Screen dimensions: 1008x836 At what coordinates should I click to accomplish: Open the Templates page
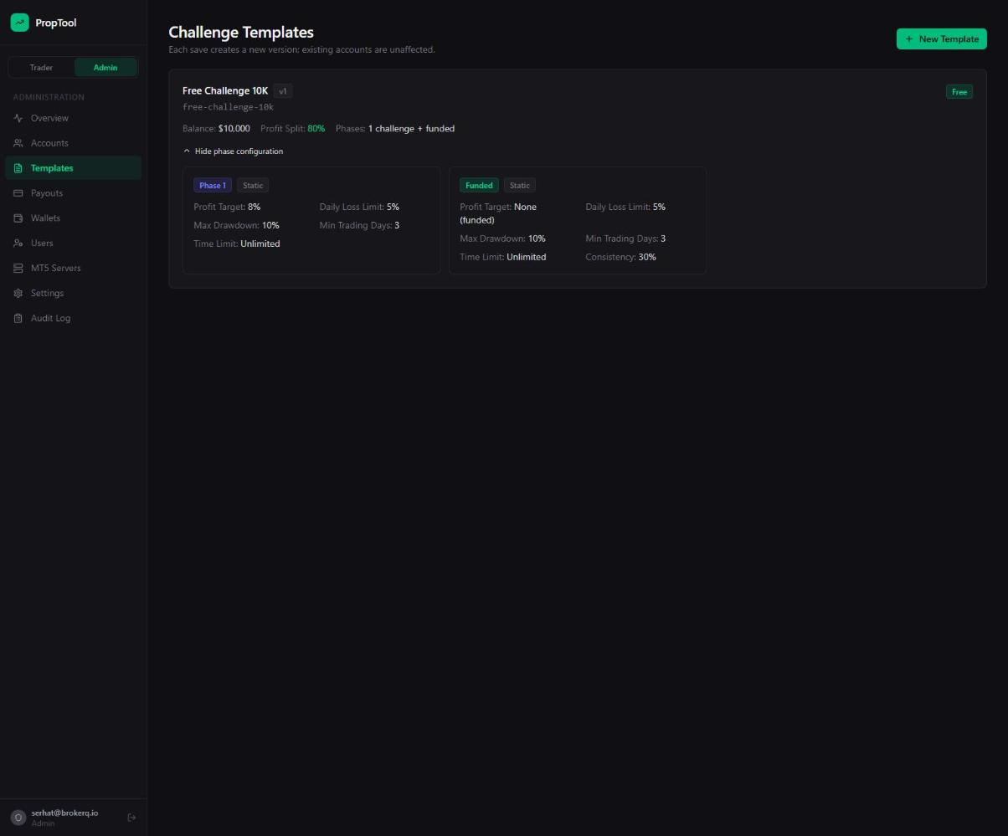click(74, 168)
